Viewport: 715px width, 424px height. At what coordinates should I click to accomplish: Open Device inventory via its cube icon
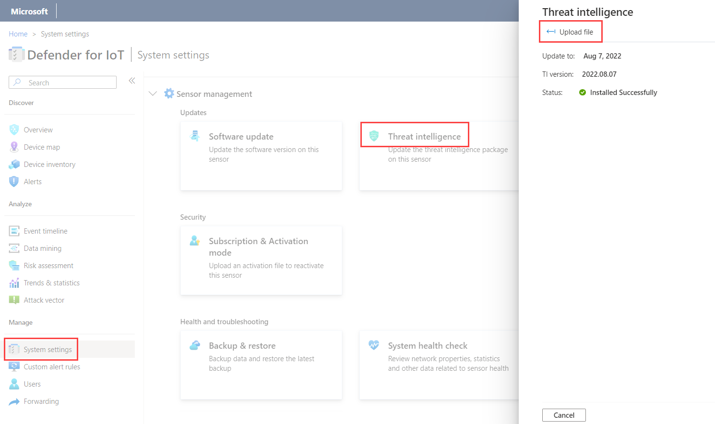pos(14,164)
